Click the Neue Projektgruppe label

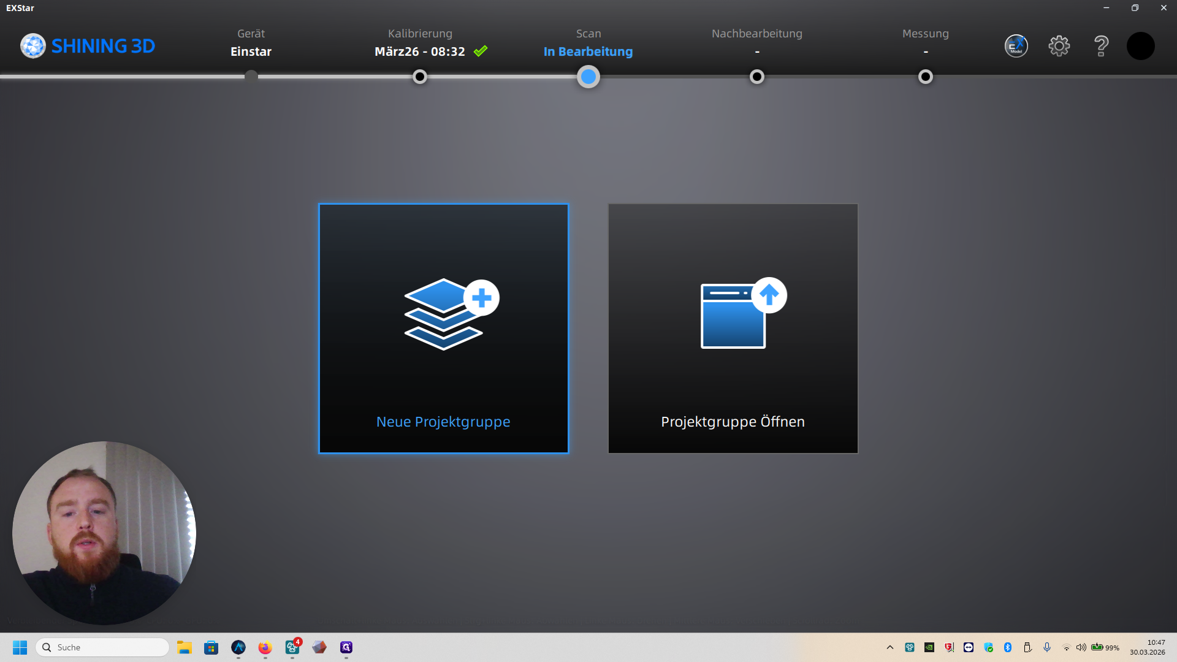[x=443, y=422]
